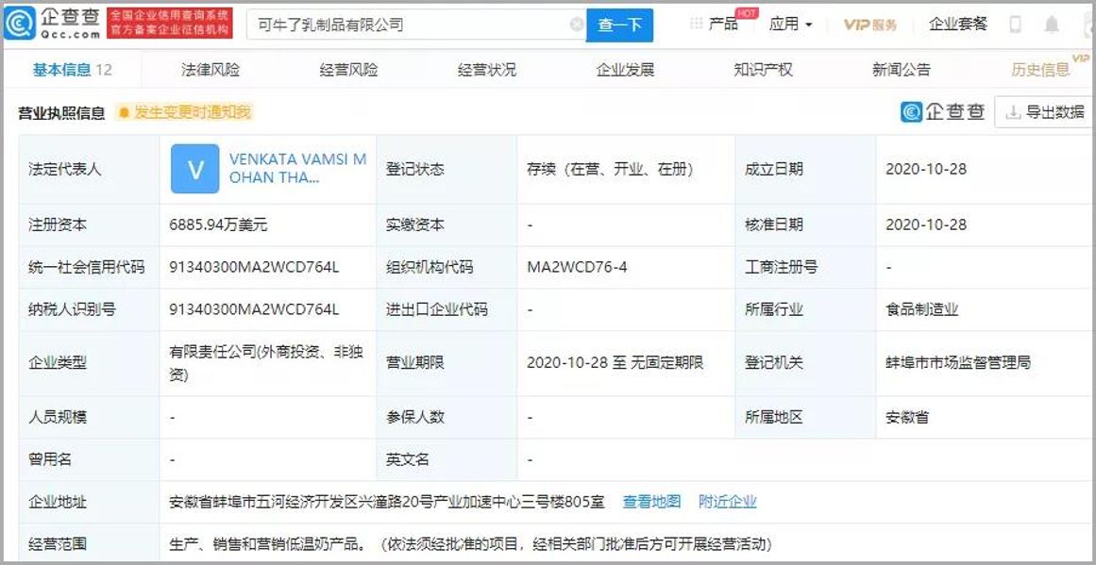Image resolution: width=1096 pixels, height=565 pixels.
Task: Open 查看地图 to view company location
Action: (649, 502)
